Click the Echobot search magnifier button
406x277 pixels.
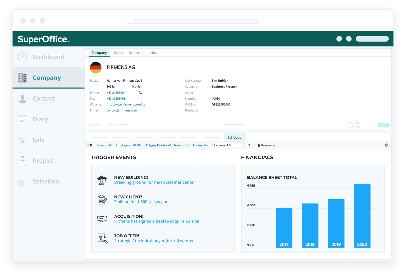(x=249, y=145)
